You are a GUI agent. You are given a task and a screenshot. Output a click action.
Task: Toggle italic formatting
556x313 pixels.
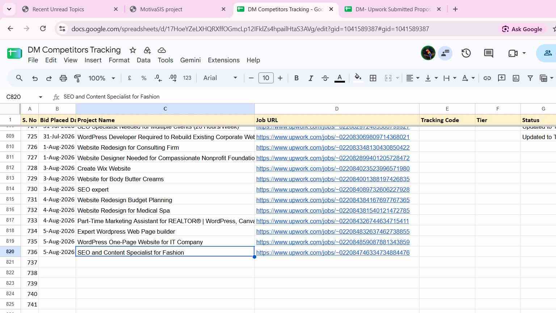(310, 78)
